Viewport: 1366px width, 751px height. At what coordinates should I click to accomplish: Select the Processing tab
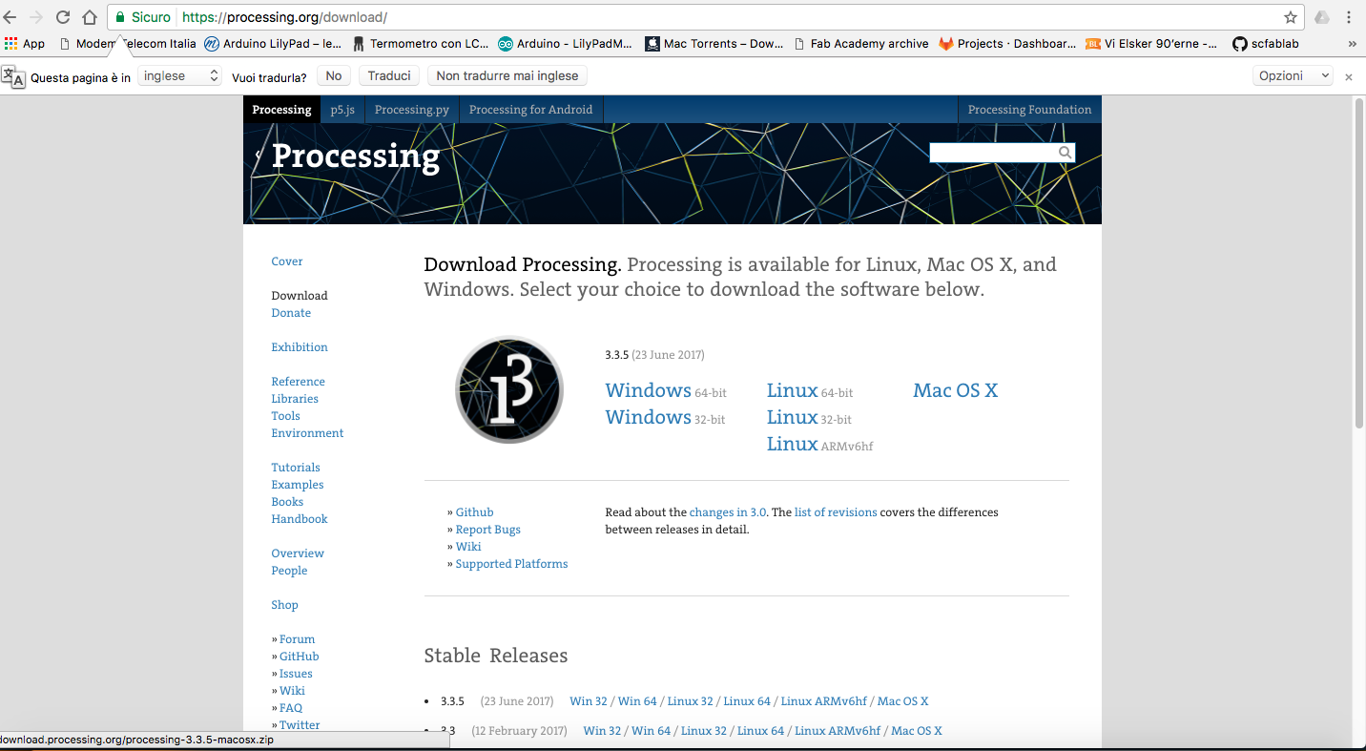click(x=281, y=110)
